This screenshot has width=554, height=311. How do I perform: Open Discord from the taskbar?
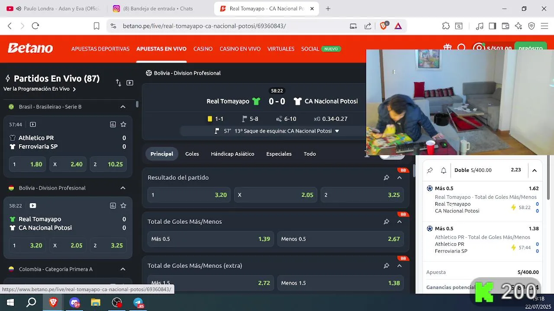[x=74, y=303]
